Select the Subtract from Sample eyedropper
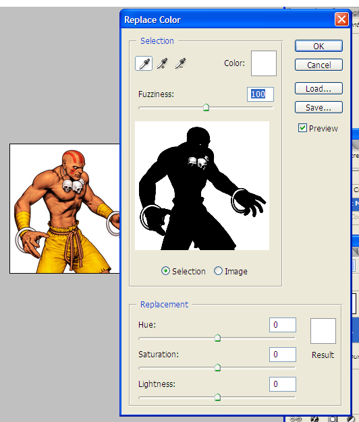The height and width of the screenshot is (422, 359). 180,63
